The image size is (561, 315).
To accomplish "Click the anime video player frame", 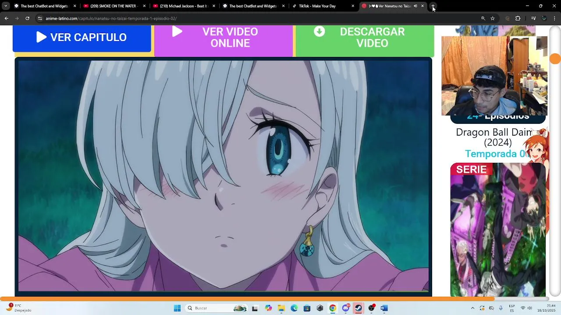I will (224, 176).
